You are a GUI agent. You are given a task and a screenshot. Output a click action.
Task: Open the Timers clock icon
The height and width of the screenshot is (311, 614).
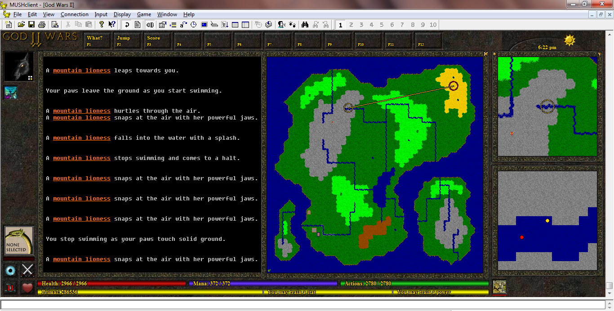[x=193, y=25]
